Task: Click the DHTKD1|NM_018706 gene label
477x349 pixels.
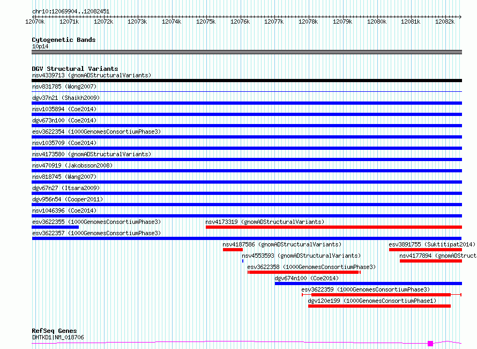Action: [x=58, y=337]
